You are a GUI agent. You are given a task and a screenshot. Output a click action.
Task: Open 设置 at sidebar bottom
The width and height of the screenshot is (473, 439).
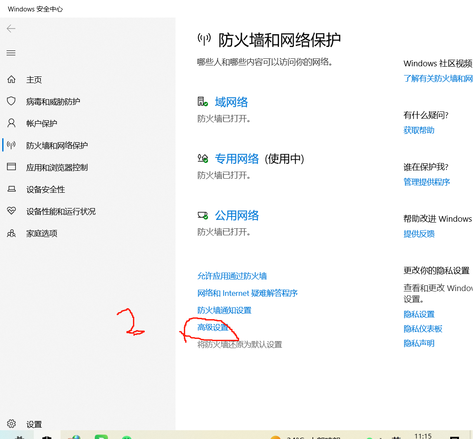34,425
